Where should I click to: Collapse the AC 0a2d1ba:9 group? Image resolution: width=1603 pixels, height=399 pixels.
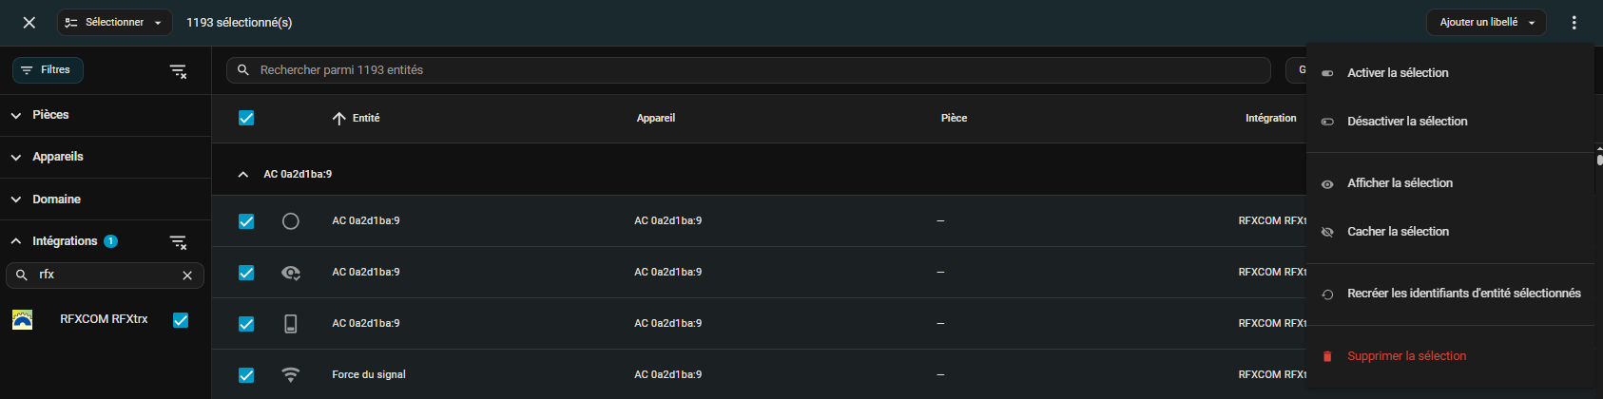(243, 175)
